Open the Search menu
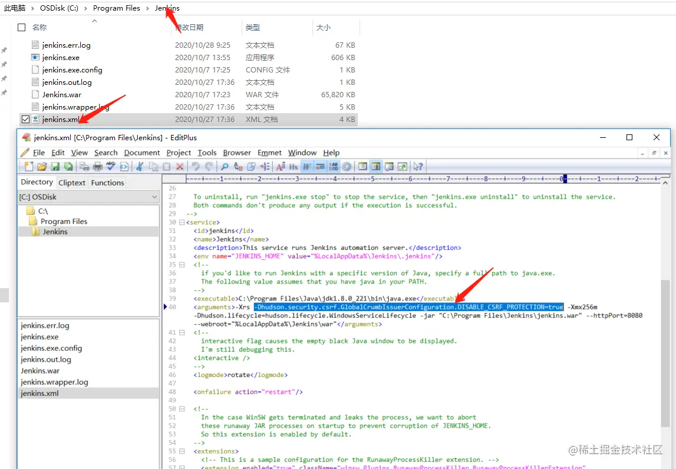Image resolution: width=676 pixels, height=469 pixels. click(x=106, y=153)
